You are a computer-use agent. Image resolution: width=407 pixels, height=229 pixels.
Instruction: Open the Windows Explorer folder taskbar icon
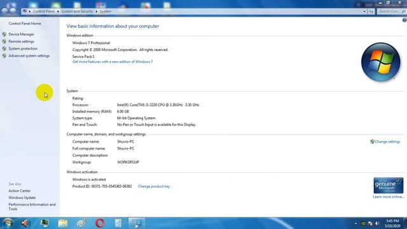(63, 223)
